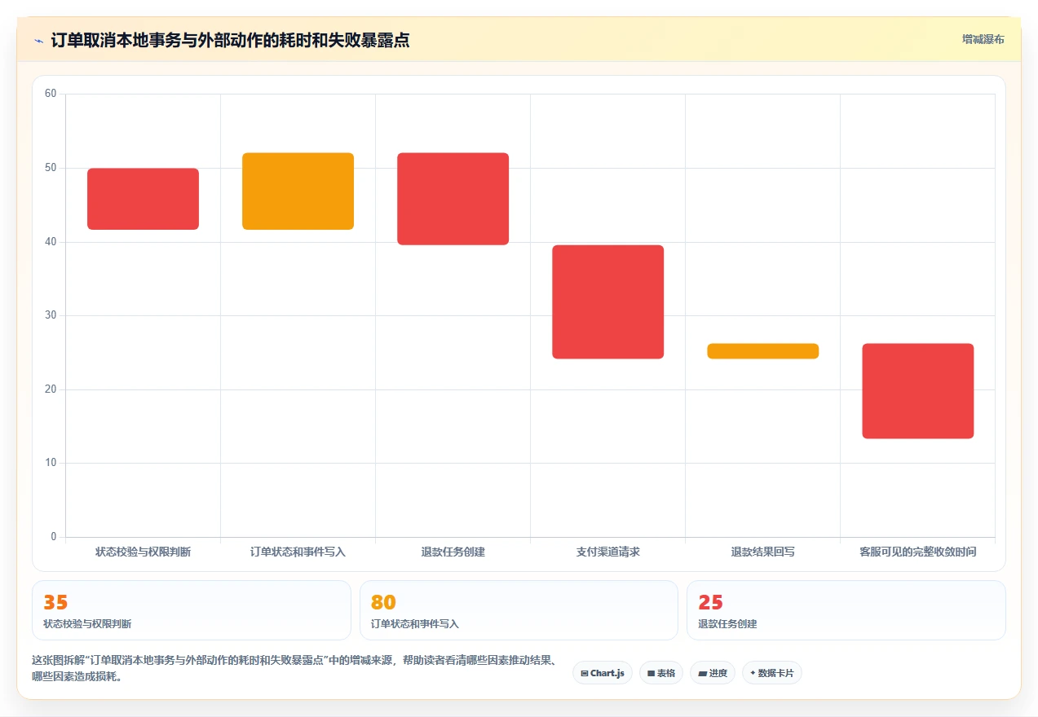
Task: Click y-axis value 50
Action: [51, 168]
